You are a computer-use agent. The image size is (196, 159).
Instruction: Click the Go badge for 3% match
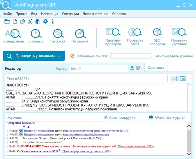(x=21, y=131)
